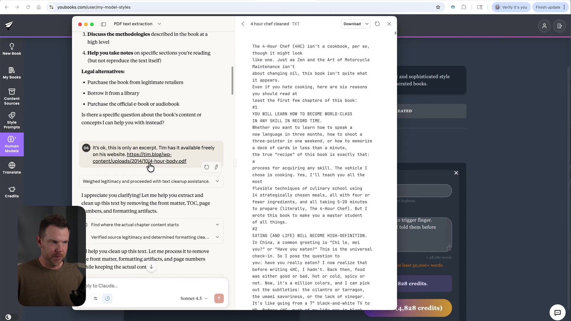571x321 pixels.
Task: Click the shield extension icon in toolbar
Action: click(x=453, y=7)
